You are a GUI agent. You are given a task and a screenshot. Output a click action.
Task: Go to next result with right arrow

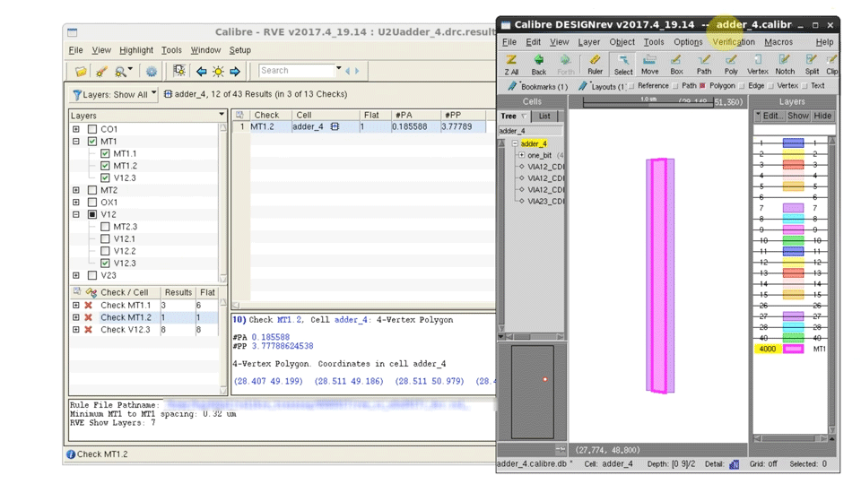(235, 72)
